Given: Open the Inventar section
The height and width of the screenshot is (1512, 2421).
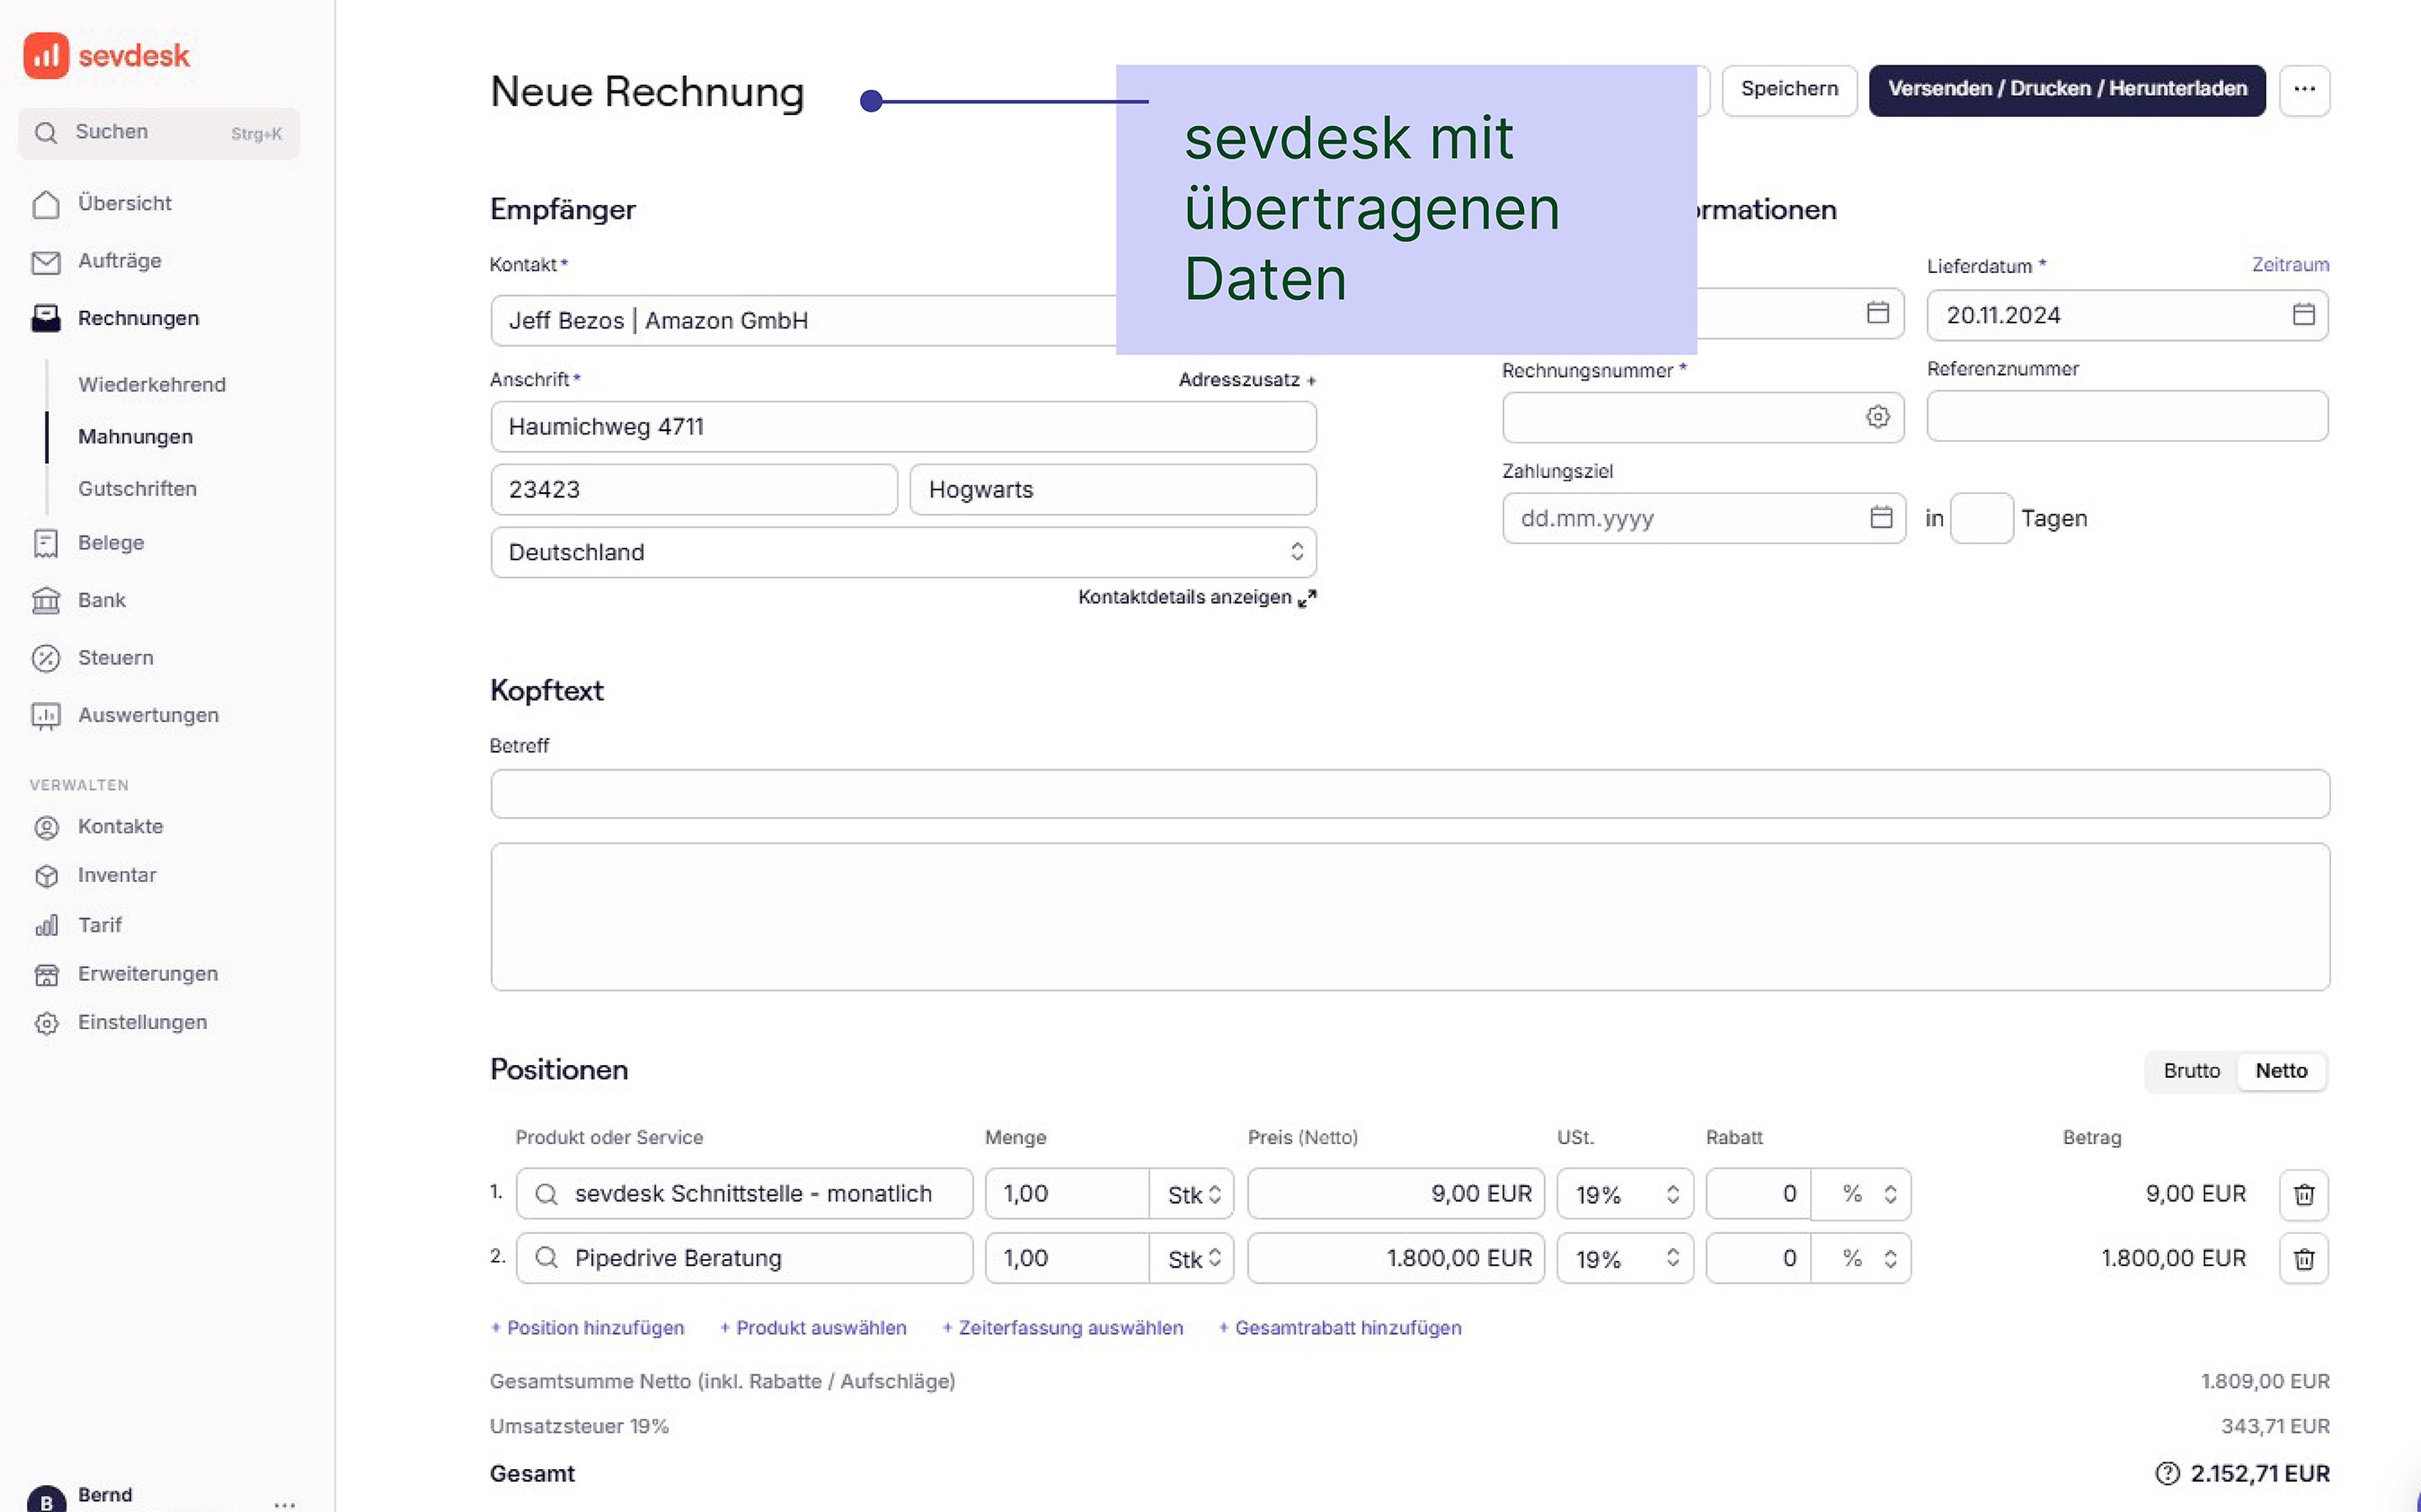Looking at the screenshot, I should (x=117, y=875).
